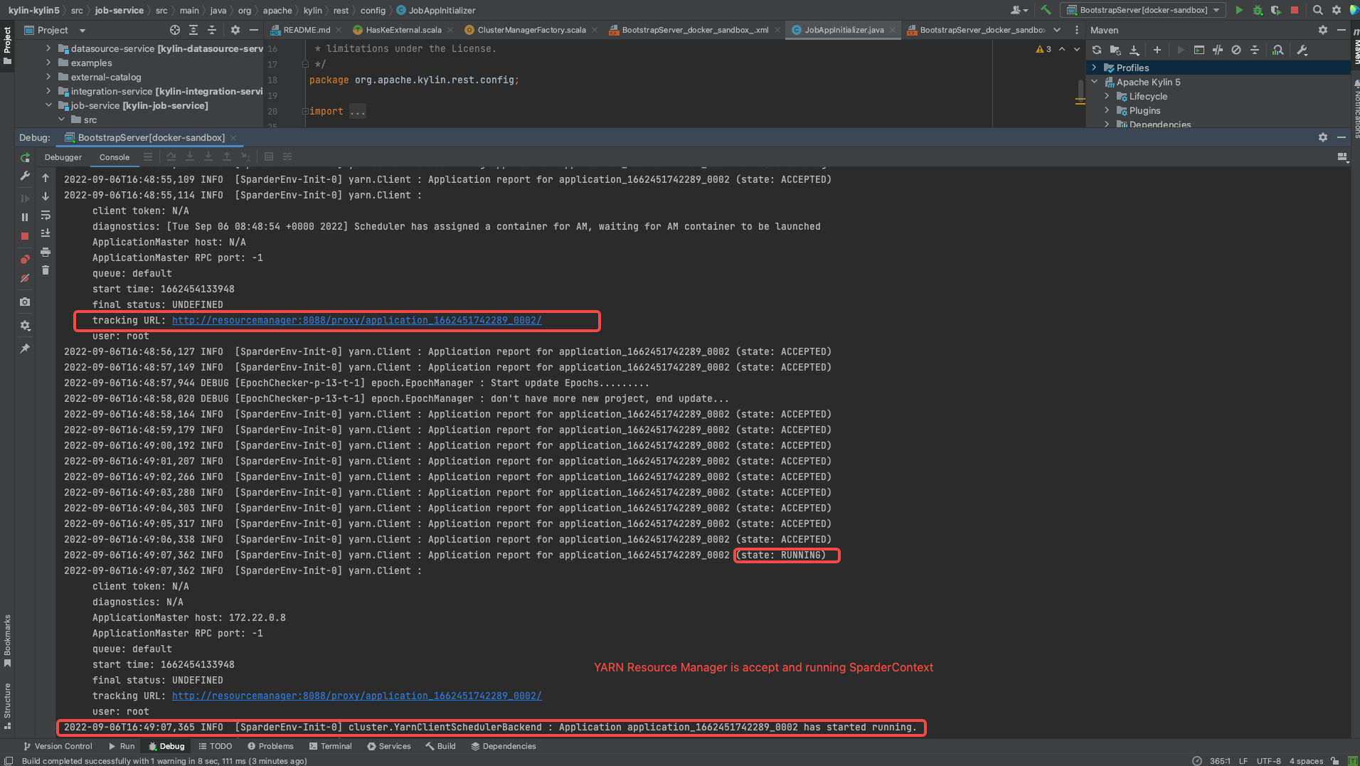Click the Stop button in the debug sidebar
Viewport: 1360px width, 766px height.
25,236
